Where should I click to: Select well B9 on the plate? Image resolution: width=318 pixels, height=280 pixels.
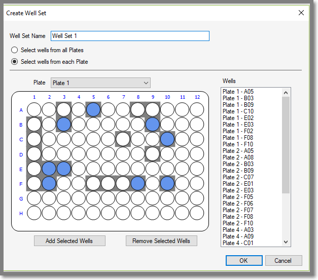coord(152,124)
